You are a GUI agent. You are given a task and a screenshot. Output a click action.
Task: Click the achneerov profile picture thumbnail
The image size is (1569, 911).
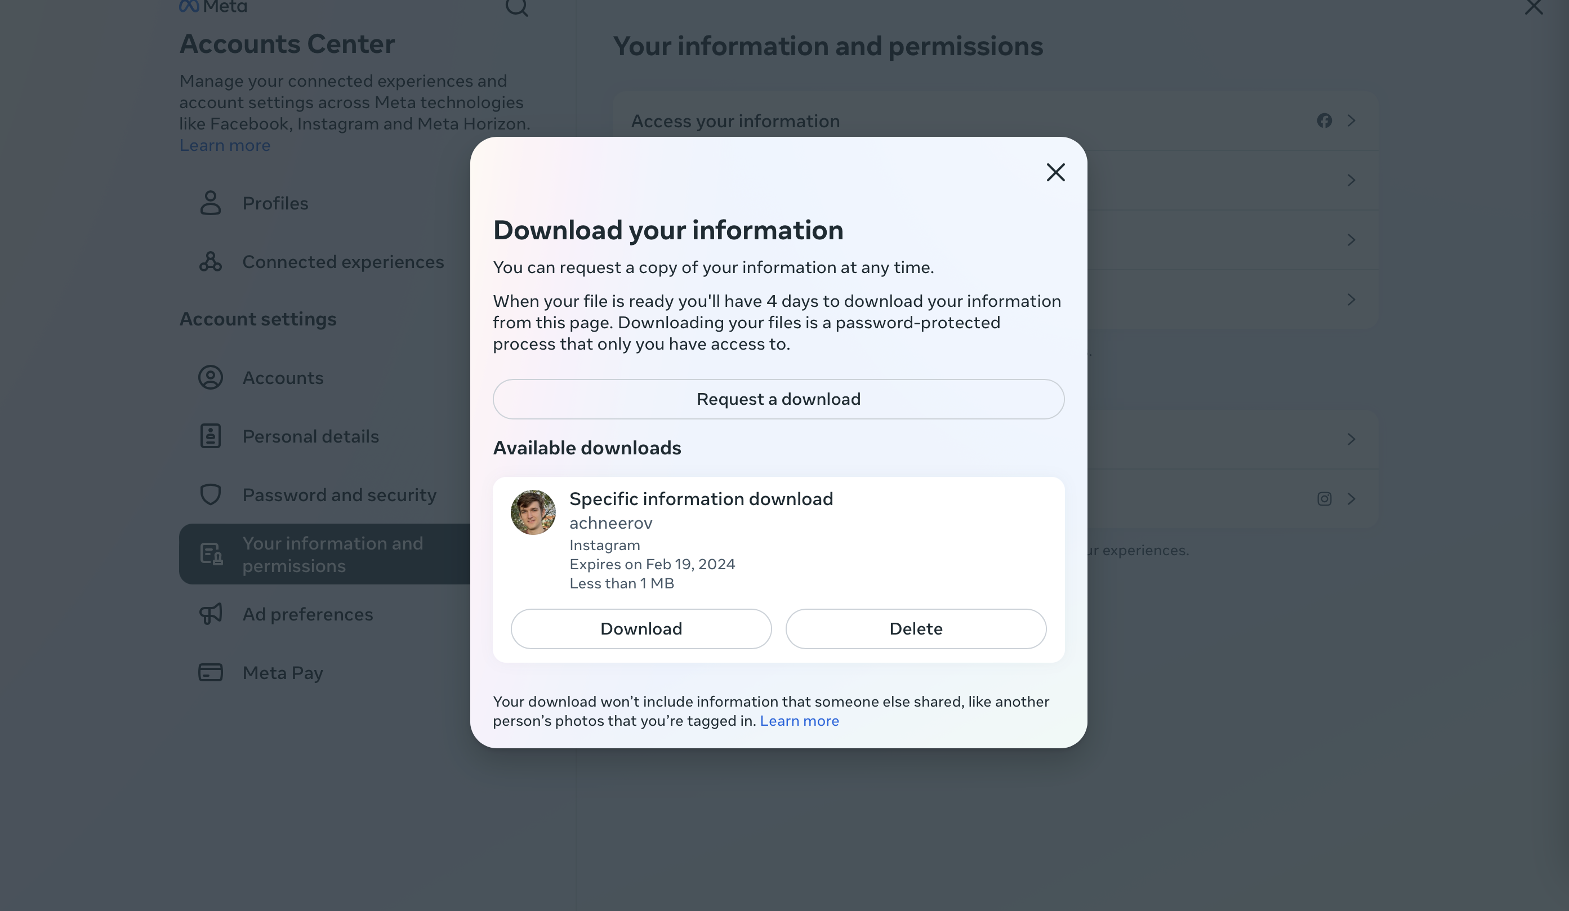[533, 512]
